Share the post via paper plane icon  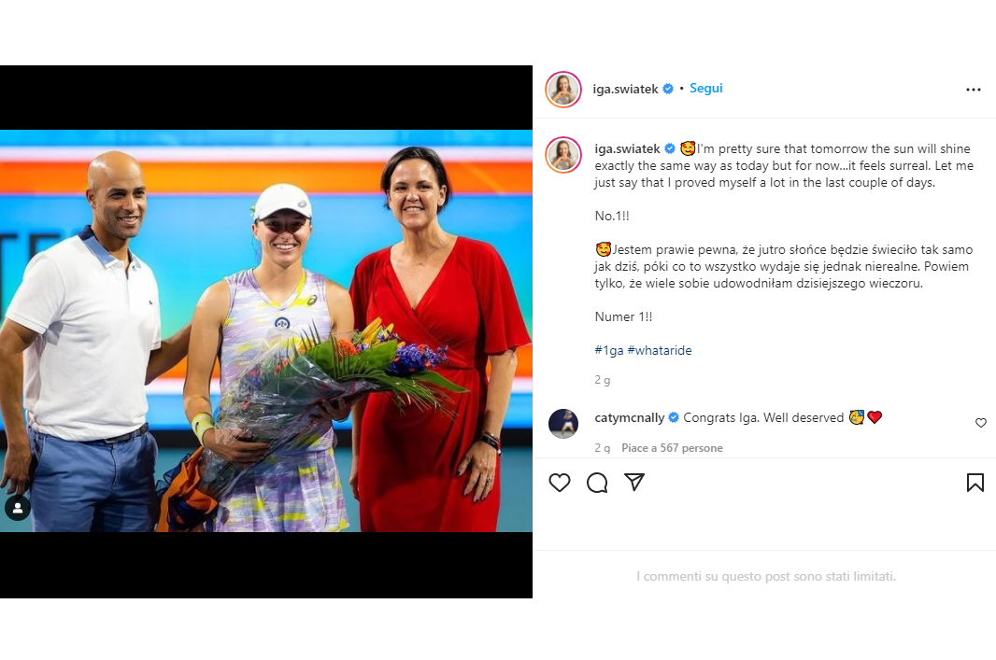click(634, 483)
